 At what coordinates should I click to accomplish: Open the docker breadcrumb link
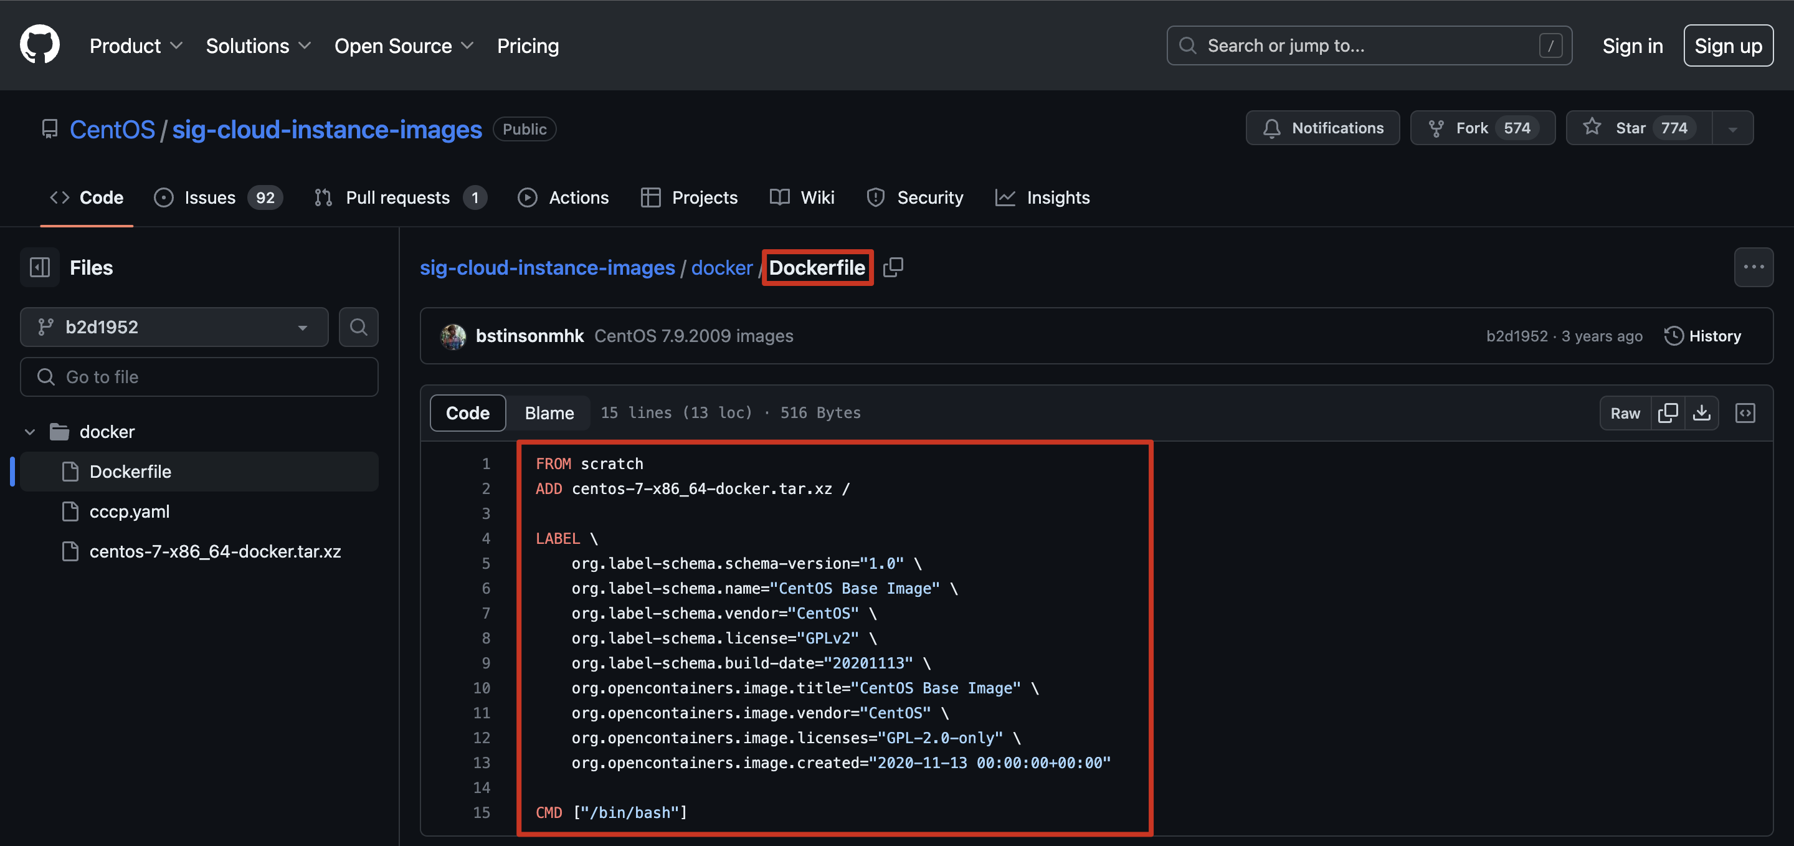[x=721, y=267]
